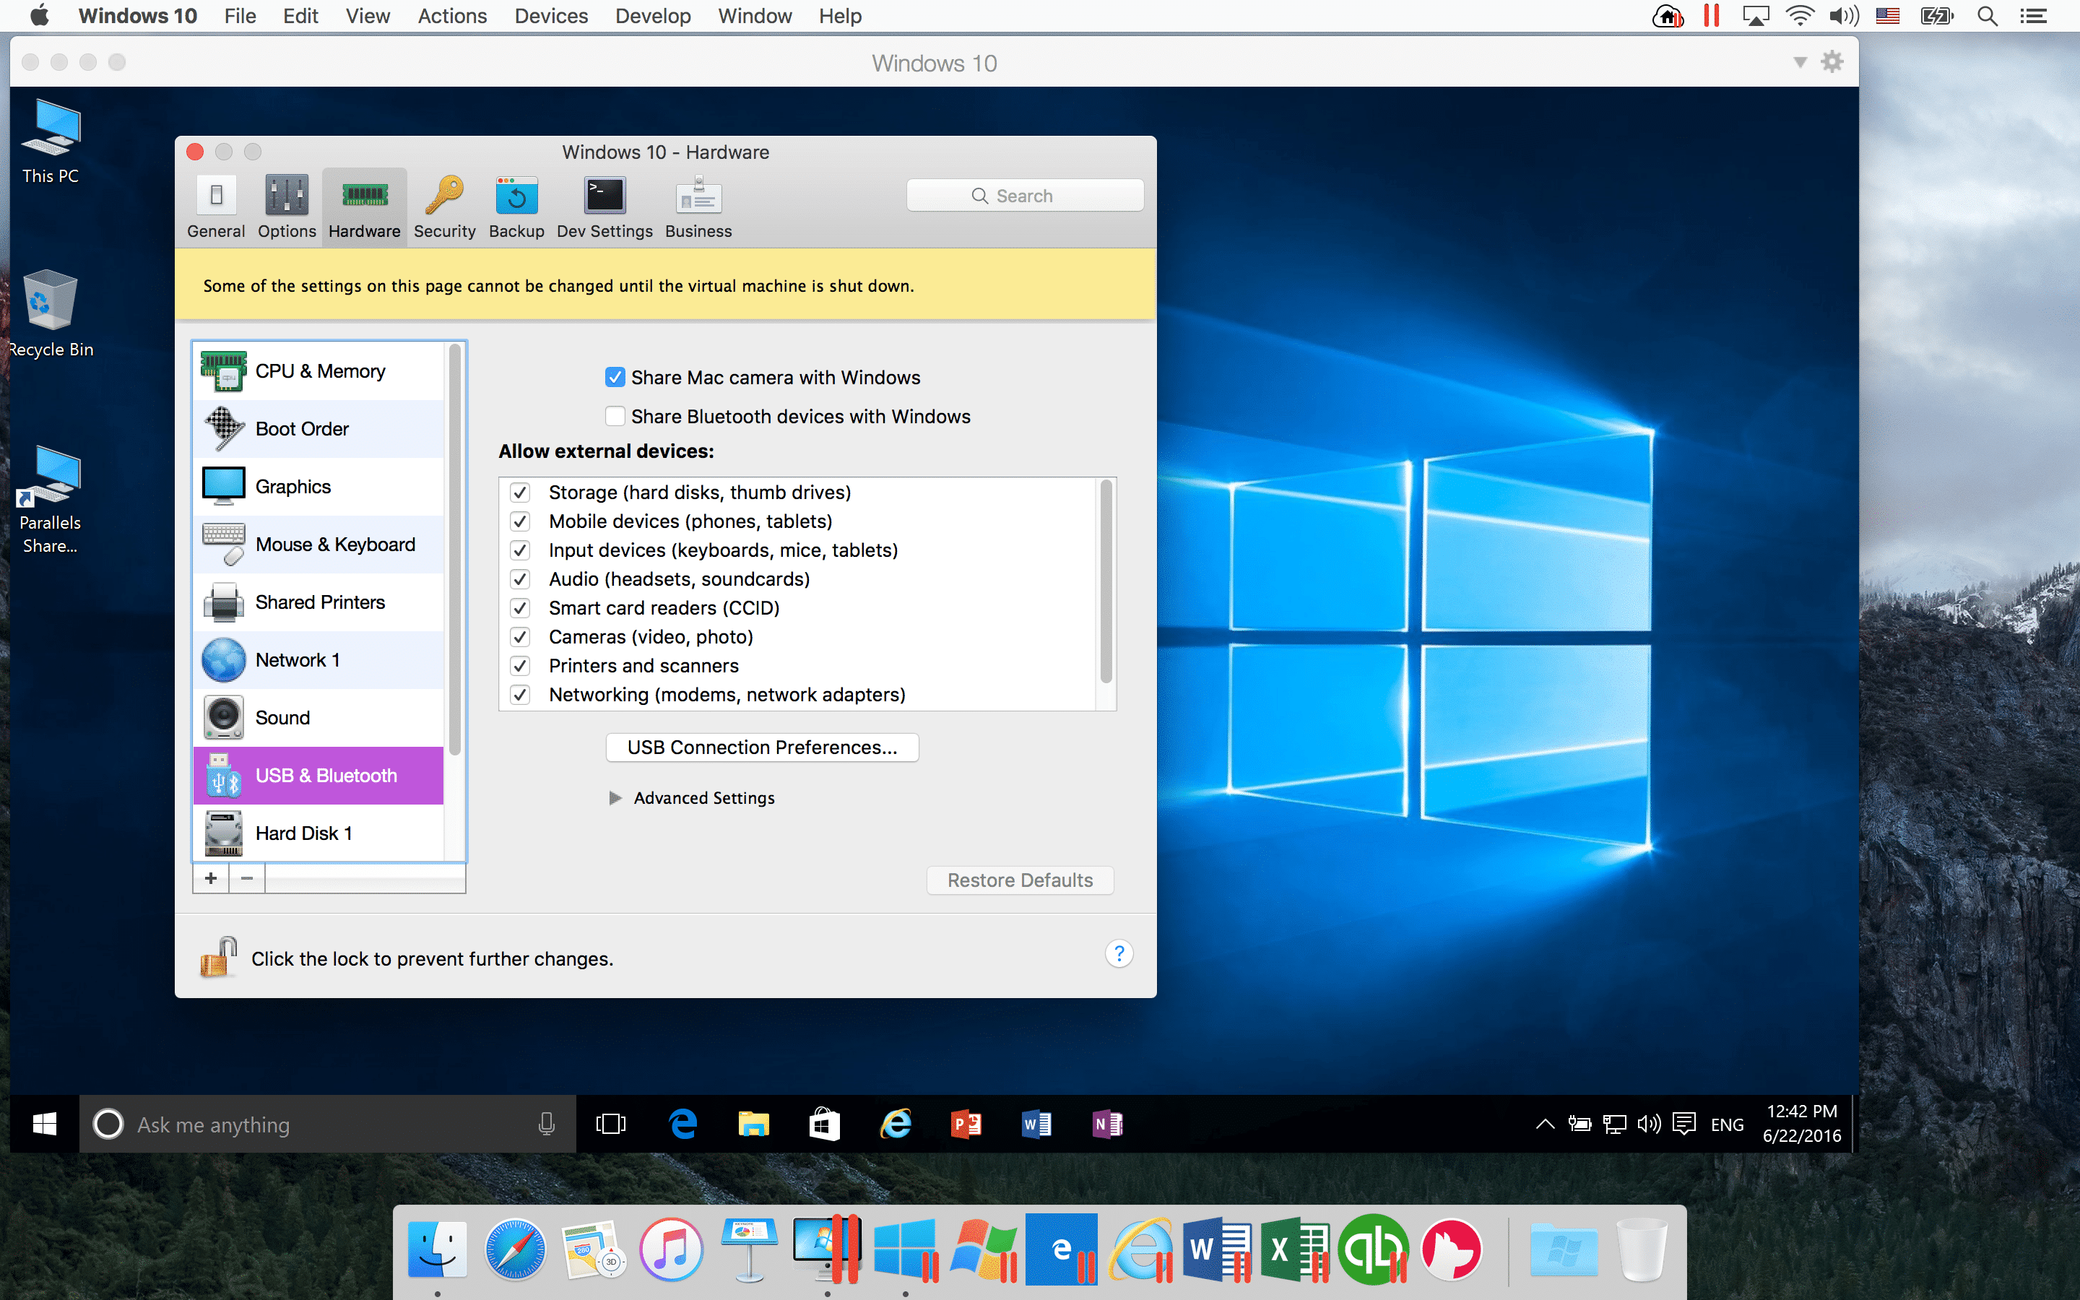Viewport: 2080px width, 1300px height.
Task: Open the Devices menu
Action: [x=551, y=15]
